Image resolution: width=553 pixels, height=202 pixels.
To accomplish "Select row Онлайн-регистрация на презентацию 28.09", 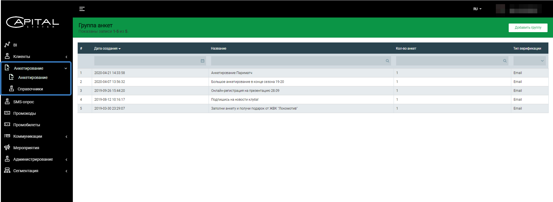I will (313, 91).
